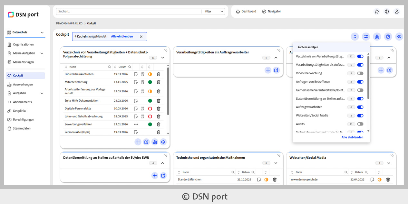Expand Verarbeitungstätigkeiten als Auftragsverarbeiter tile chevron
The image size is (408, 204).
point(276,58)
